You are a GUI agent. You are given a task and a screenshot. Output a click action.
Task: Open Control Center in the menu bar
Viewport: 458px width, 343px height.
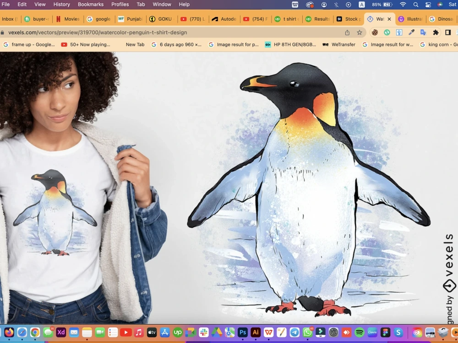point(428,5)
